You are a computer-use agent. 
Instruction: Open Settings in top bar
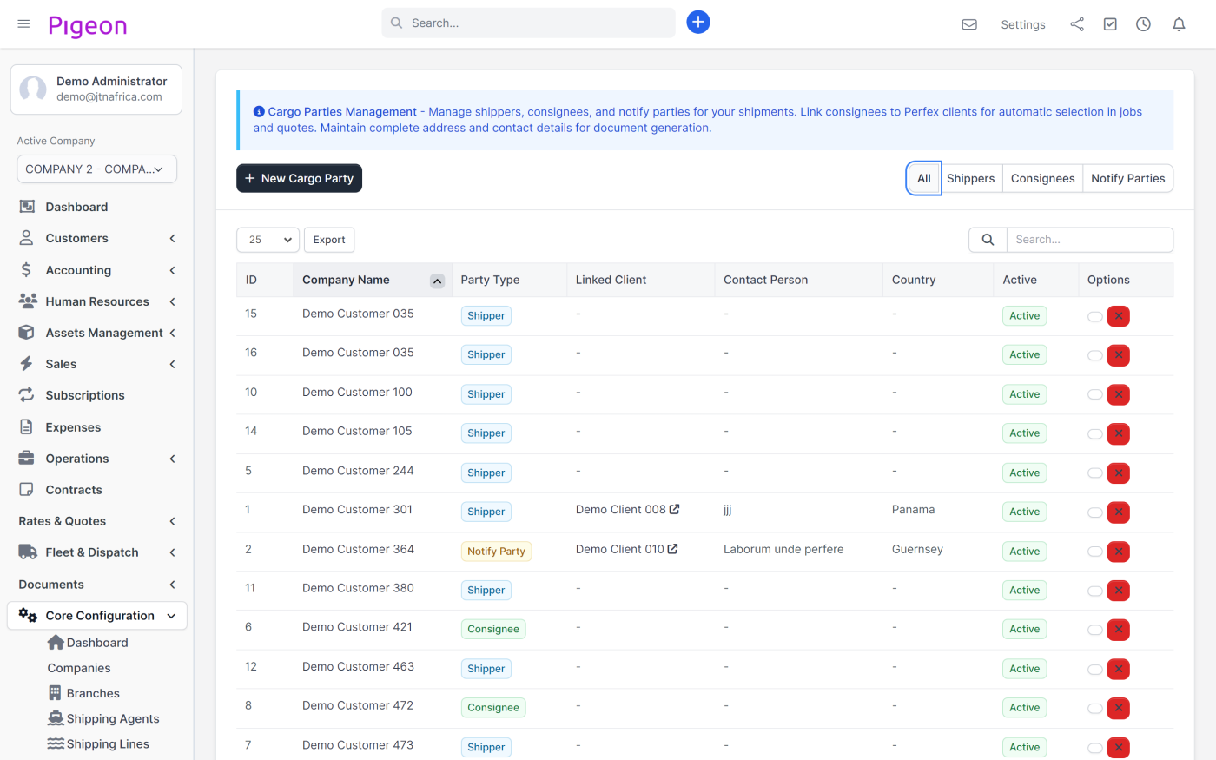(x=1022, y=24)
